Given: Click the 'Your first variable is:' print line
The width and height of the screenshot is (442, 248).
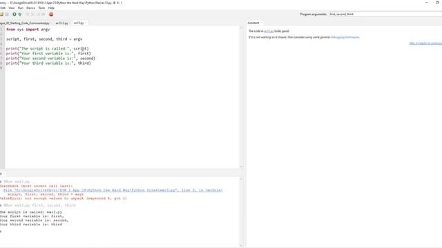Looking at the screenshot, I should pos(48,54).
